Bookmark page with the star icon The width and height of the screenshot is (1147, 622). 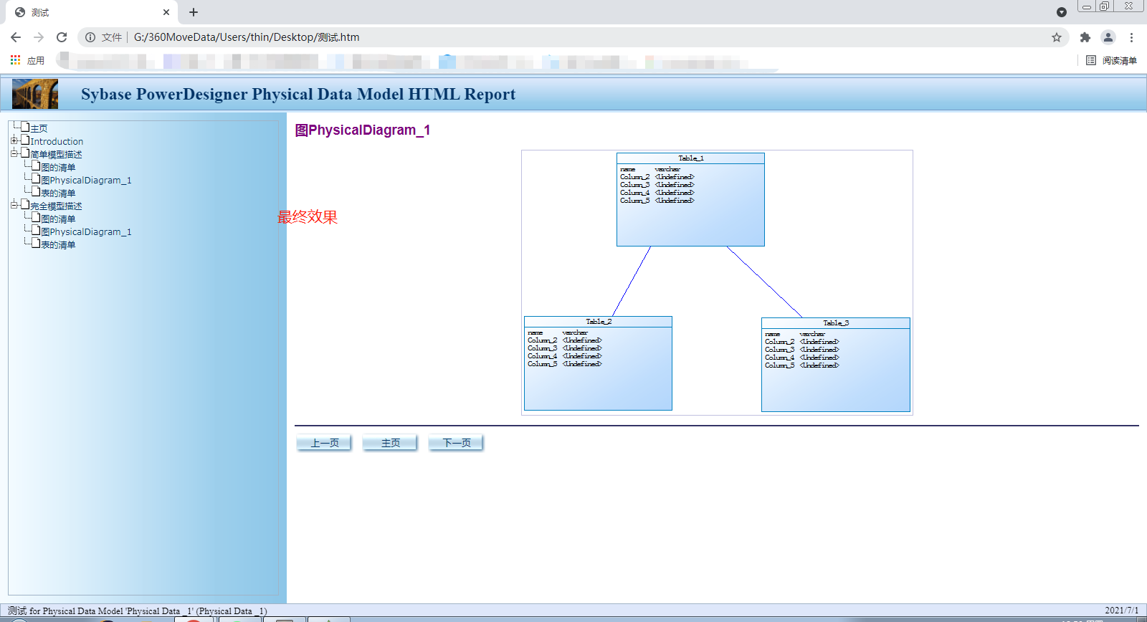[1057, 37]
